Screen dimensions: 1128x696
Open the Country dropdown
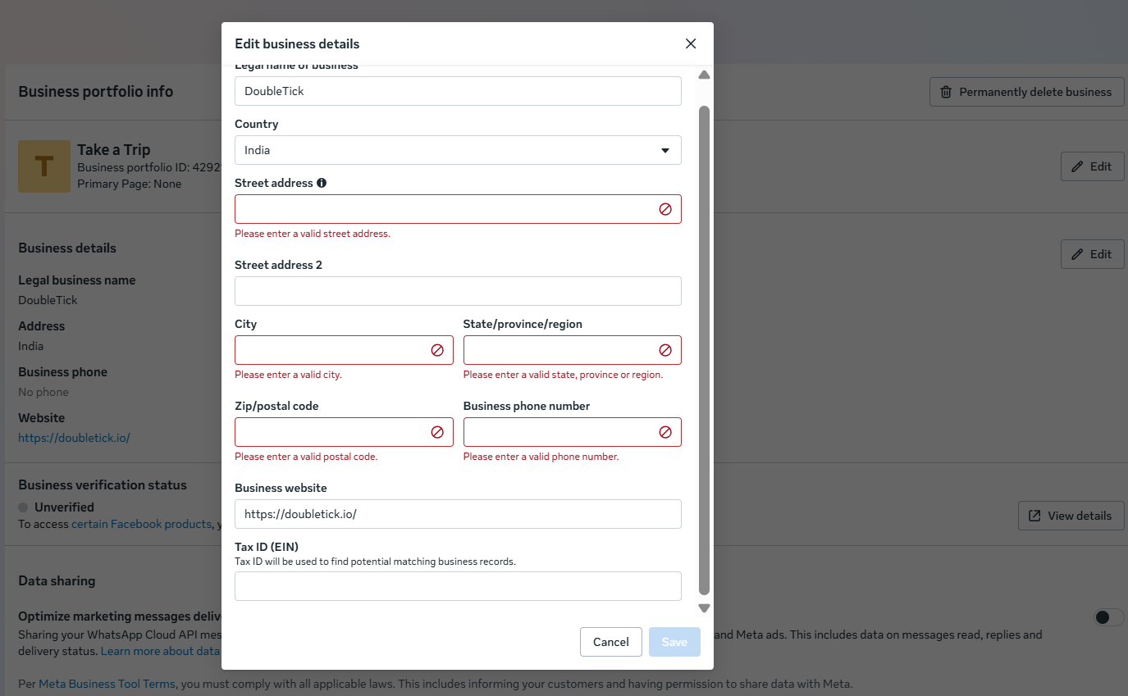458,150
